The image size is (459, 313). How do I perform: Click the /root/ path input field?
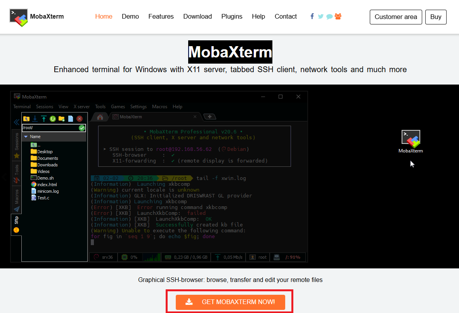point(50,128)
